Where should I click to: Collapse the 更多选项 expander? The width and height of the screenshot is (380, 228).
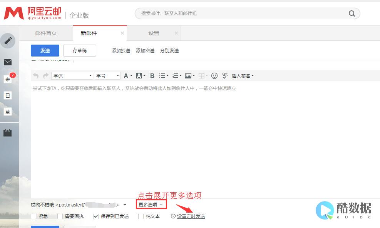click(x=151, y=205)
